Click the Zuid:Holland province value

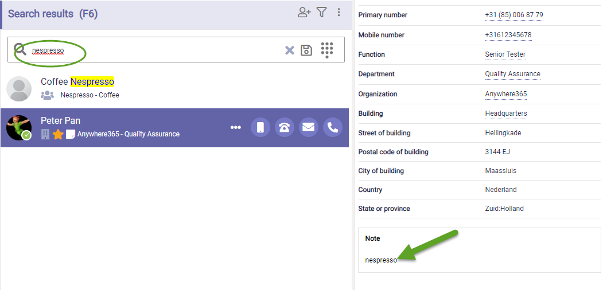coord(504,209)
